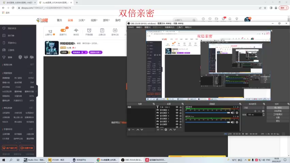Click the purple fan group button
Screen dimensions: 290x163
95,53
